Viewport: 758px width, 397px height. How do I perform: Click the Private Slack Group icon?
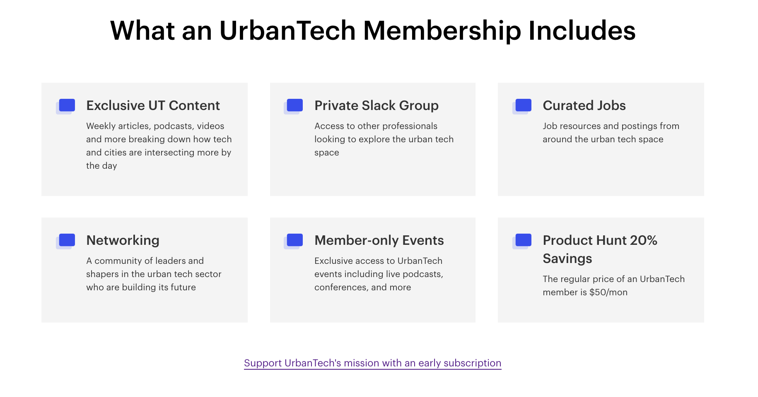tap(295, 105)
